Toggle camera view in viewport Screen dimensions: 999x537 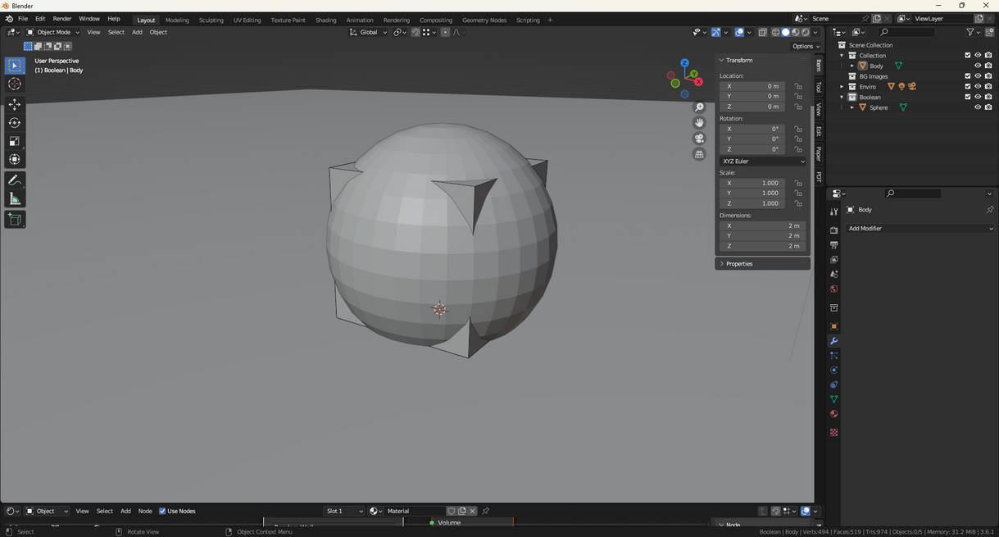tap(699, 139)
